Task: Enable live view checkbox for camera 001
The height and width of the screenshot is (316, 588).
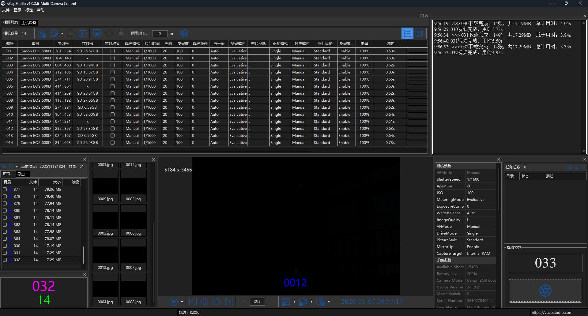Action: 112,51
